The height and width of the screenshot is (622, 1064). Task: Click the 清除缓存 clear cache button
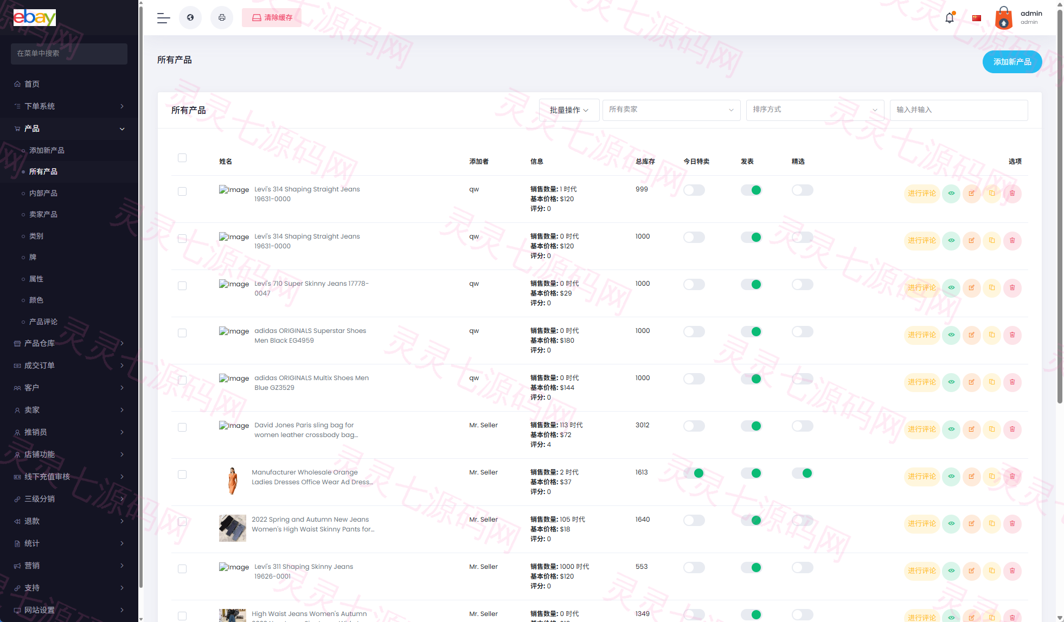pos(272,18)
